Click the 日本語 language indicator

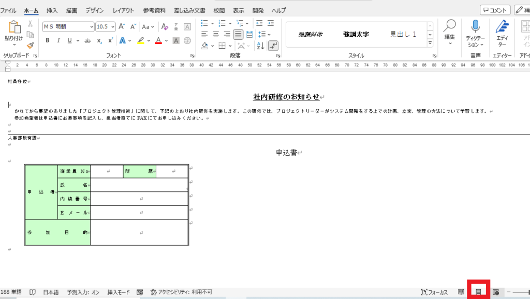(51, 292)
